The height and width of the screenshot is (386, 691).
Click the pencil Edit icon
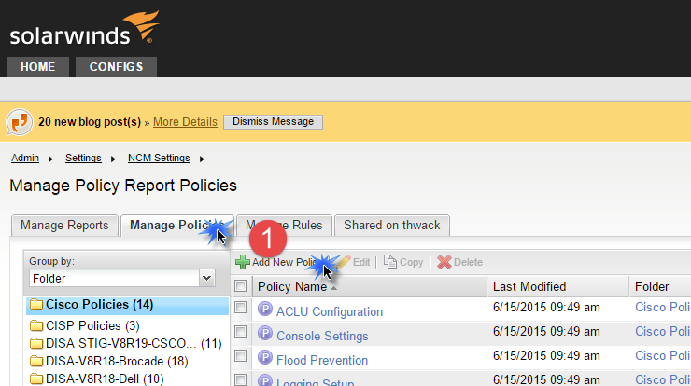[x=344, y=262]
